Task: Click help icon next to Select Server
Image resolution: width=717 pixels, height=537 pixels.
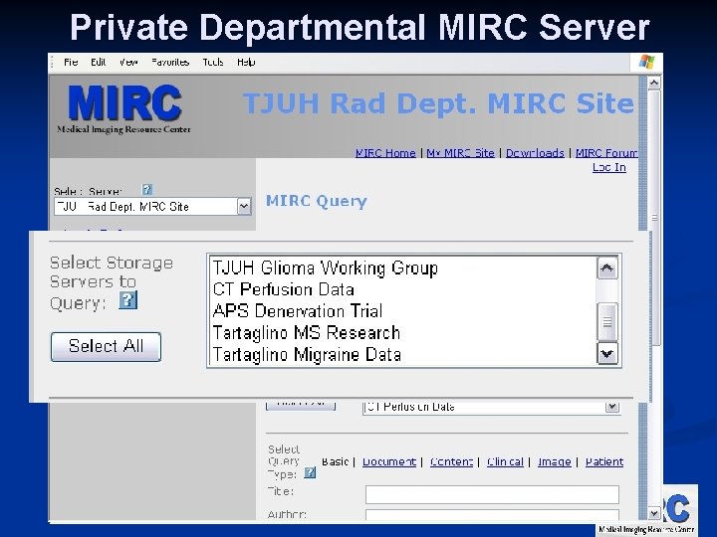Action: point(146,190)
